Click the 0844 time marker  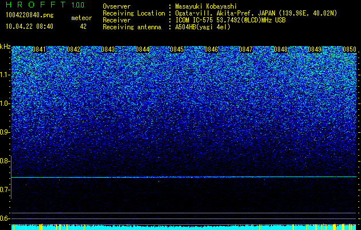point(142,49)
